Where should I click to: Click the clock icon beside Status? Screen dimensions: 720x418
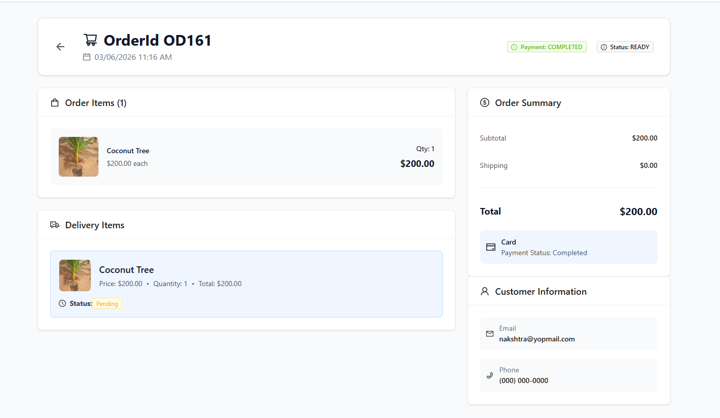pyautogui.click(x=62, y=303)
